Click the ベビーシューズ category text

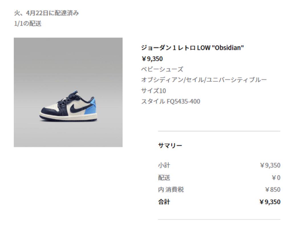point(162,69)
